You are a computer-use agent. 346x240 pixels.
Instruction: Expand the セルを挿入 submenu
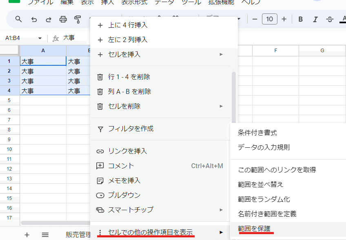(161, 54)
